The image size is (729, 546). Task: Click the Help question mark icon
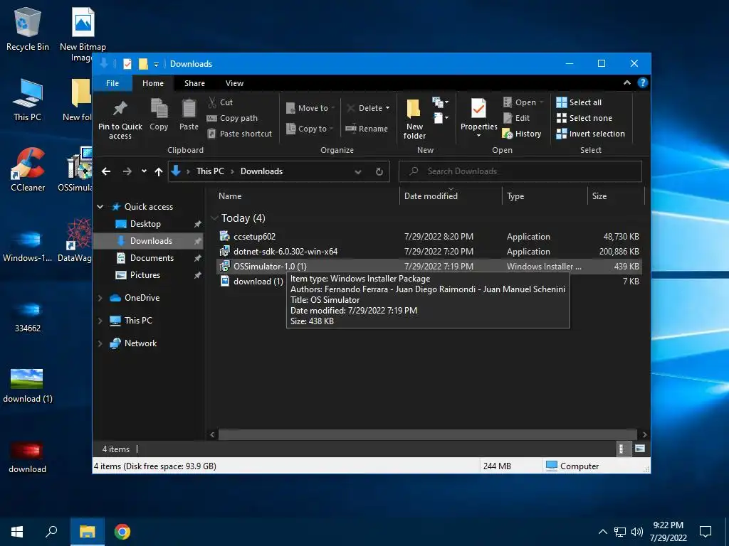pyautogui.click(x=643, y=82)
